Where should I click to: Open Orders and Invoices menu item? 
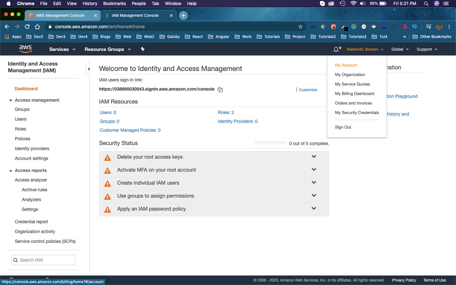(x=353, y=103)
